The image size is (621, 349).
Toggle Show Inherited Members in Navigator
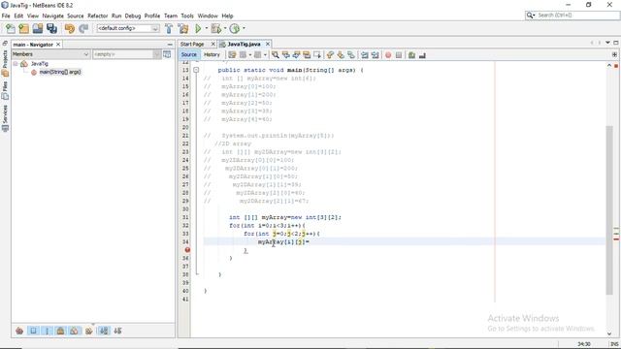19,331
